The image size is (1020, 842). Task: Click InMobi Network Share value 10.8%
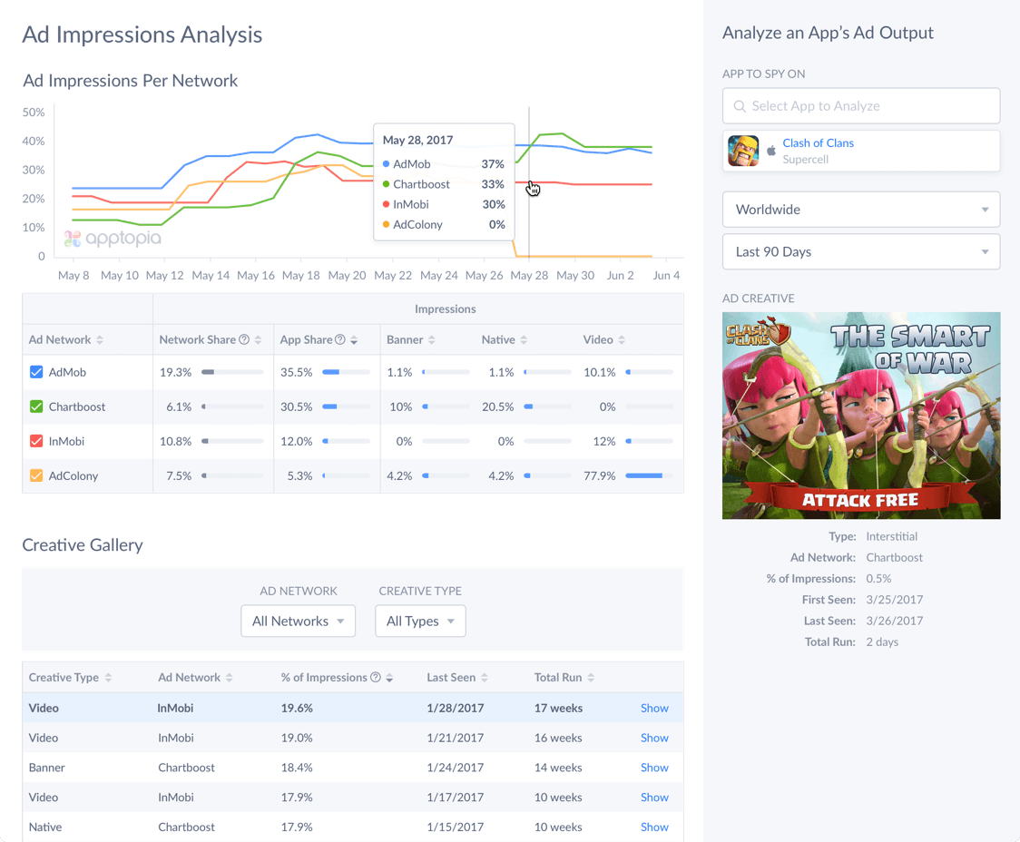click(x=176, y=441)
